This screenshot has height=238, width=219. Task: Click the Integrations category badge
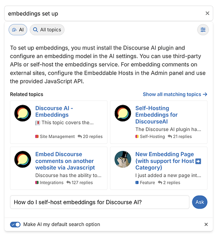[50, 183]
